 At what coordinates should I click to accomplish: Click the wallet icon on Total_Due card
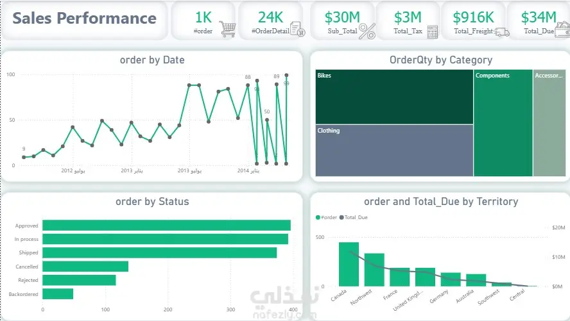tap(563, 29)
